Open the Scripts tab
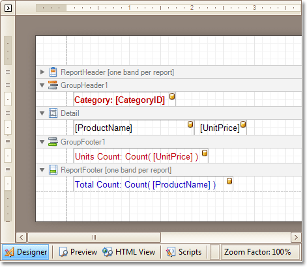307x267 pixels. pos(184,252)
